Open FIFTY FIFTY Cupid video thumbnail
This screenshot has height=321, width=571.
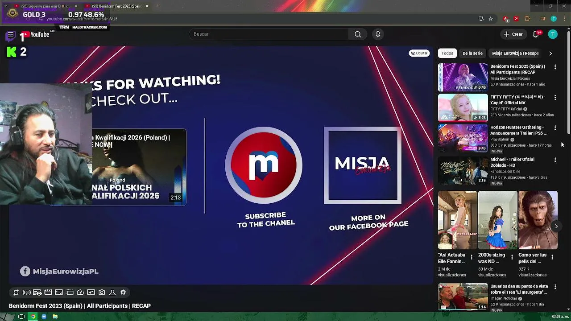click(x=463, y=107)
